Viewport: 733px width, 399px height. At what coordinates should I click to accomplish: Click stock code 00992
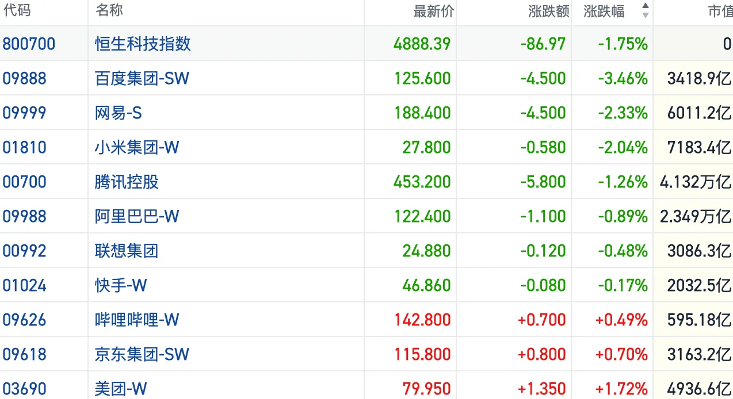[25, 251]
